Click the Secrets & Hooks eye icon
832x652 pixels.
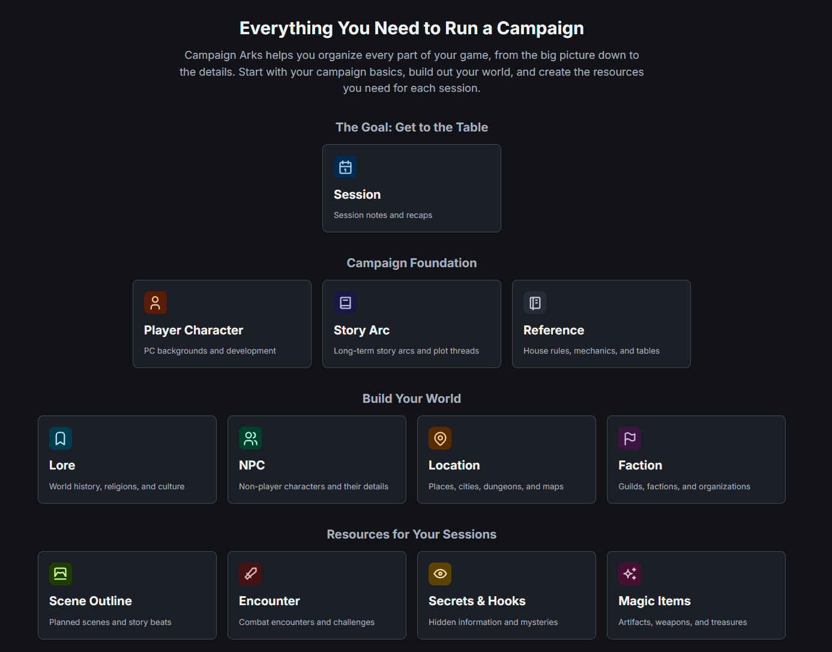(x=440, y=575)
